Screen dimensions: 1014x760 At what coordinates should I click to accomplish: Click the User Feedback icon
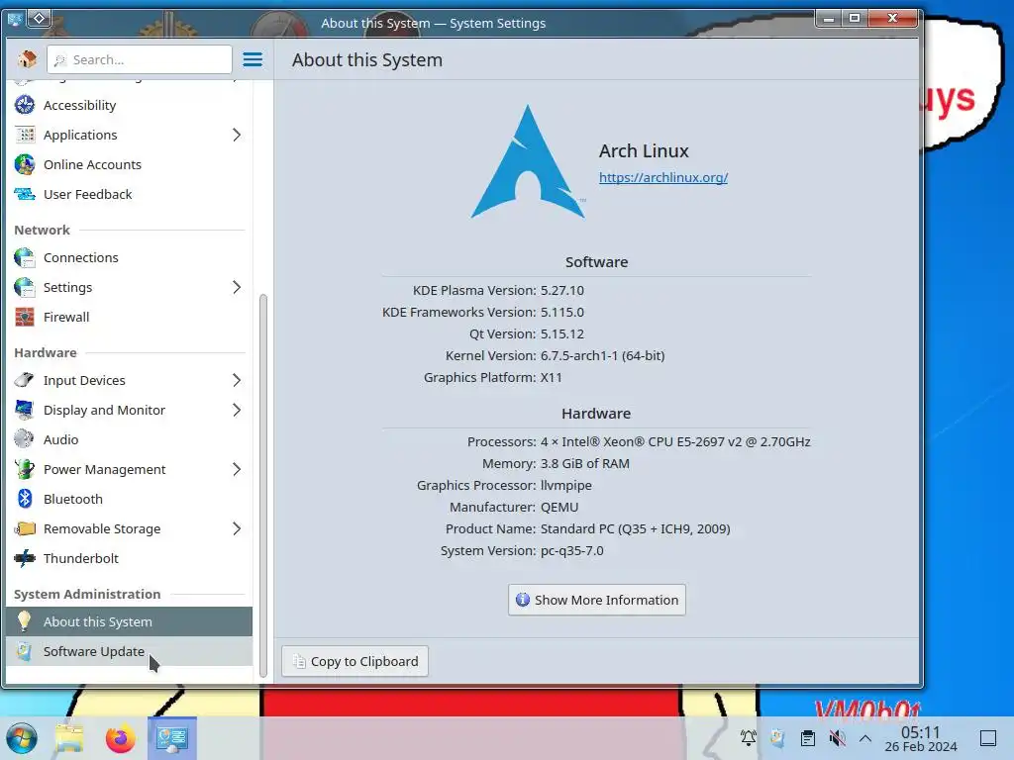(x=25, y=194)
